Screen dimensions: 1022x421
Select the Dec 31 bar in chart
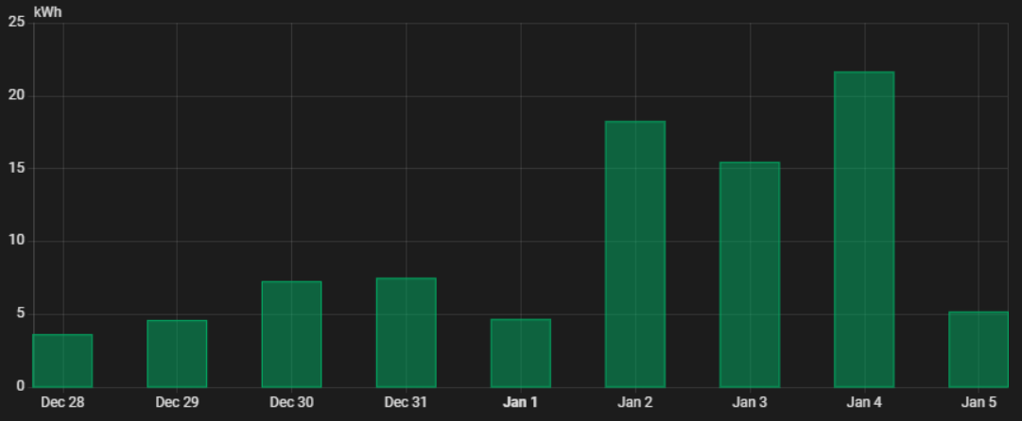406,332
